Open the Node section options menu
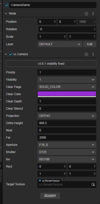 [x=93, y=13]
